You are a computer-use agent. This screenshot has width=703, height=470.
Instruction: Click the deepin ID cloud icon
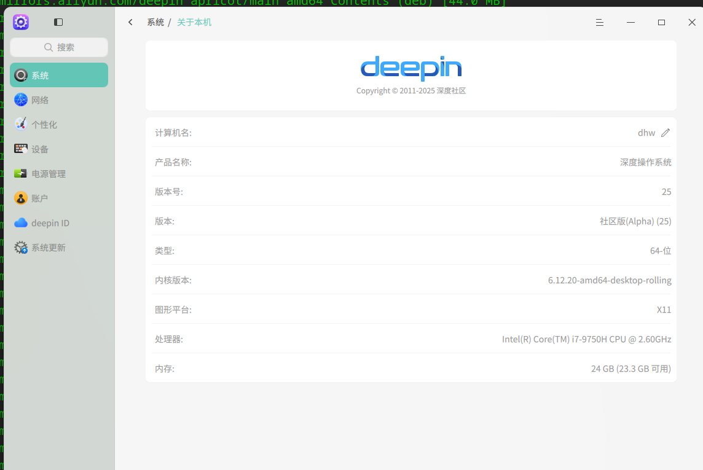point(21,222)
